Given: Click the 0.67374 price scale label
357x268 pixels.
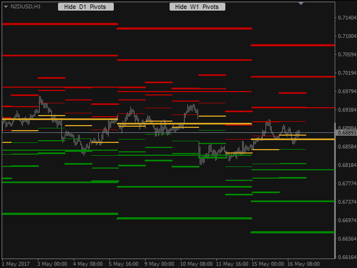Looking at the screenshot, I should point(347,202).
